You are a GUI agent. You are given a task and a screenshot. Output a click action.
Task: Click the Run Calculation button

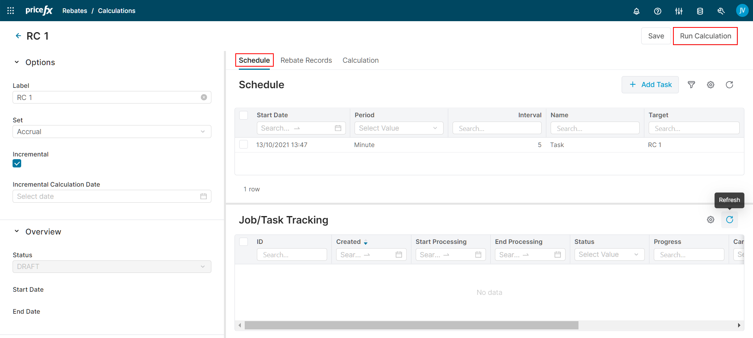[x=705, y=36]
